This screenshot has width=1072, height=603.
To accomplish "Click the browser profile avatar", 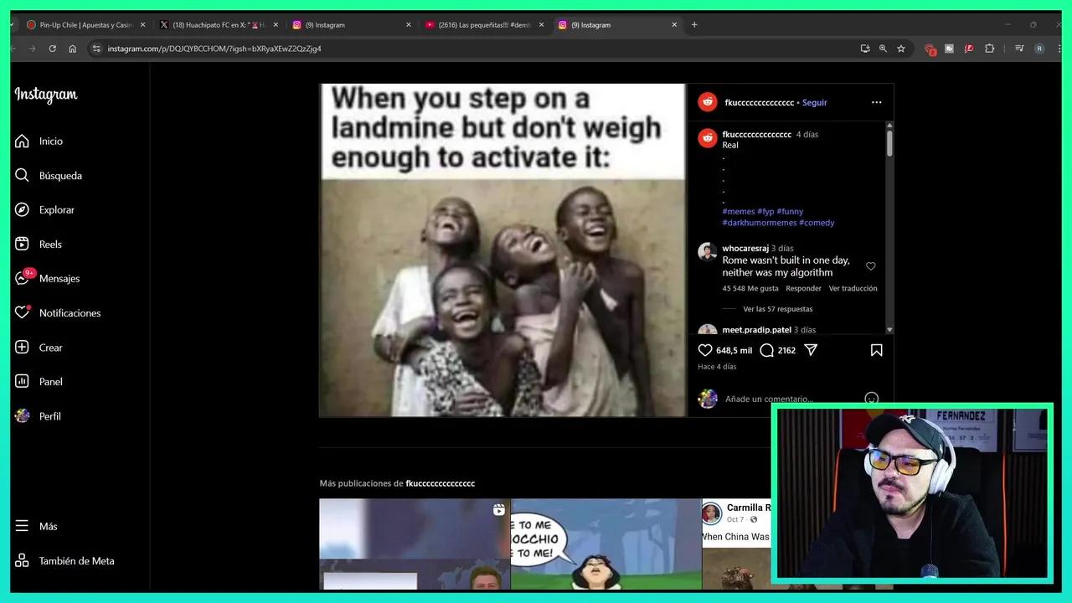I will (1039, 49).
